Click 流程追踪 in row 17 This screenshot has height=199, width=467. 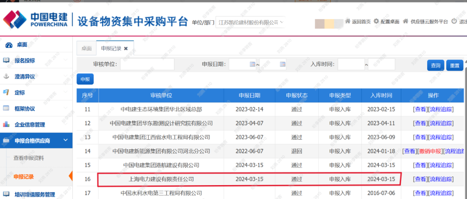coord(441,193)
